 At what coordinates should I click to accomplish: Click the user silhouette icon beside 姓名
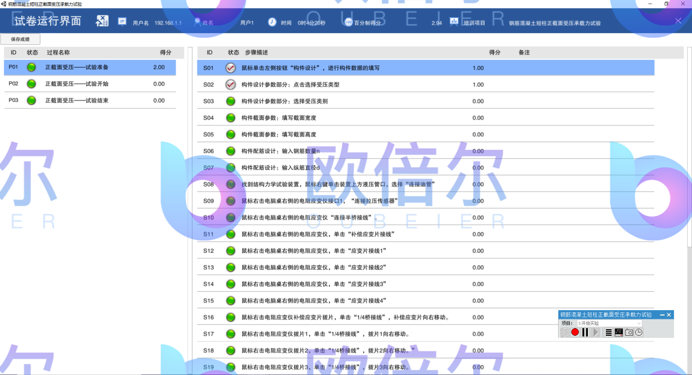197,22
